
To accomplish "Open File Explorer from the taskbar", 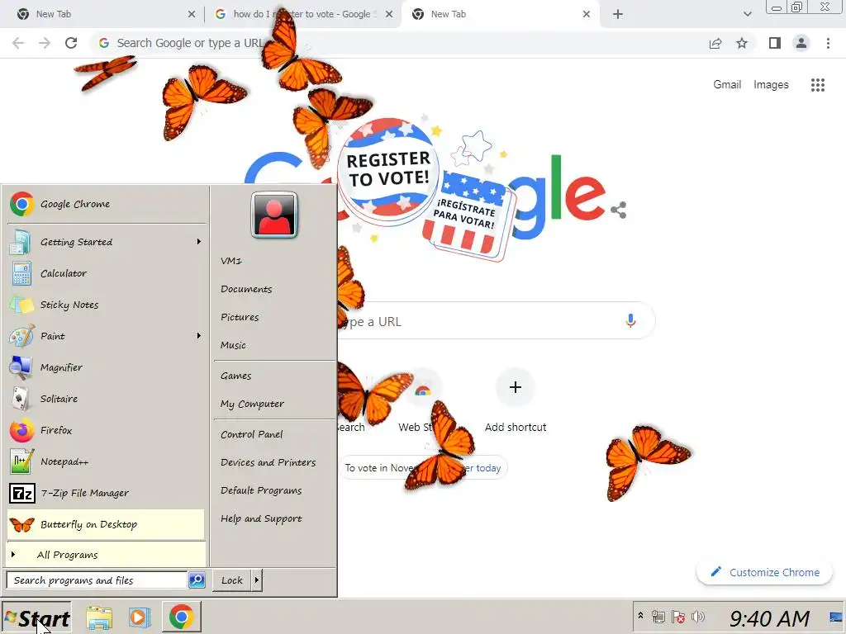I will pyautogui.click(x=99, y=617).
